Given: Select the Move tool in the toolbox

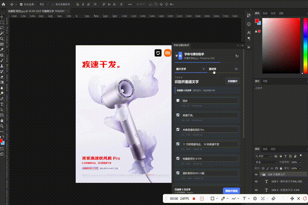Looking at the screenshot, I should (2, 17).
